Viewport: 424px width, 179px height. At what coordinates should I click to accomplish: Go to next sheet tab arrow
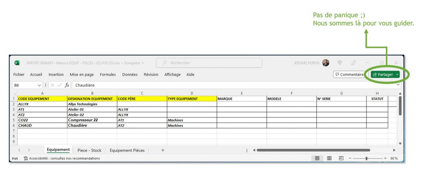pyautogui.click(x=29, y=150)
